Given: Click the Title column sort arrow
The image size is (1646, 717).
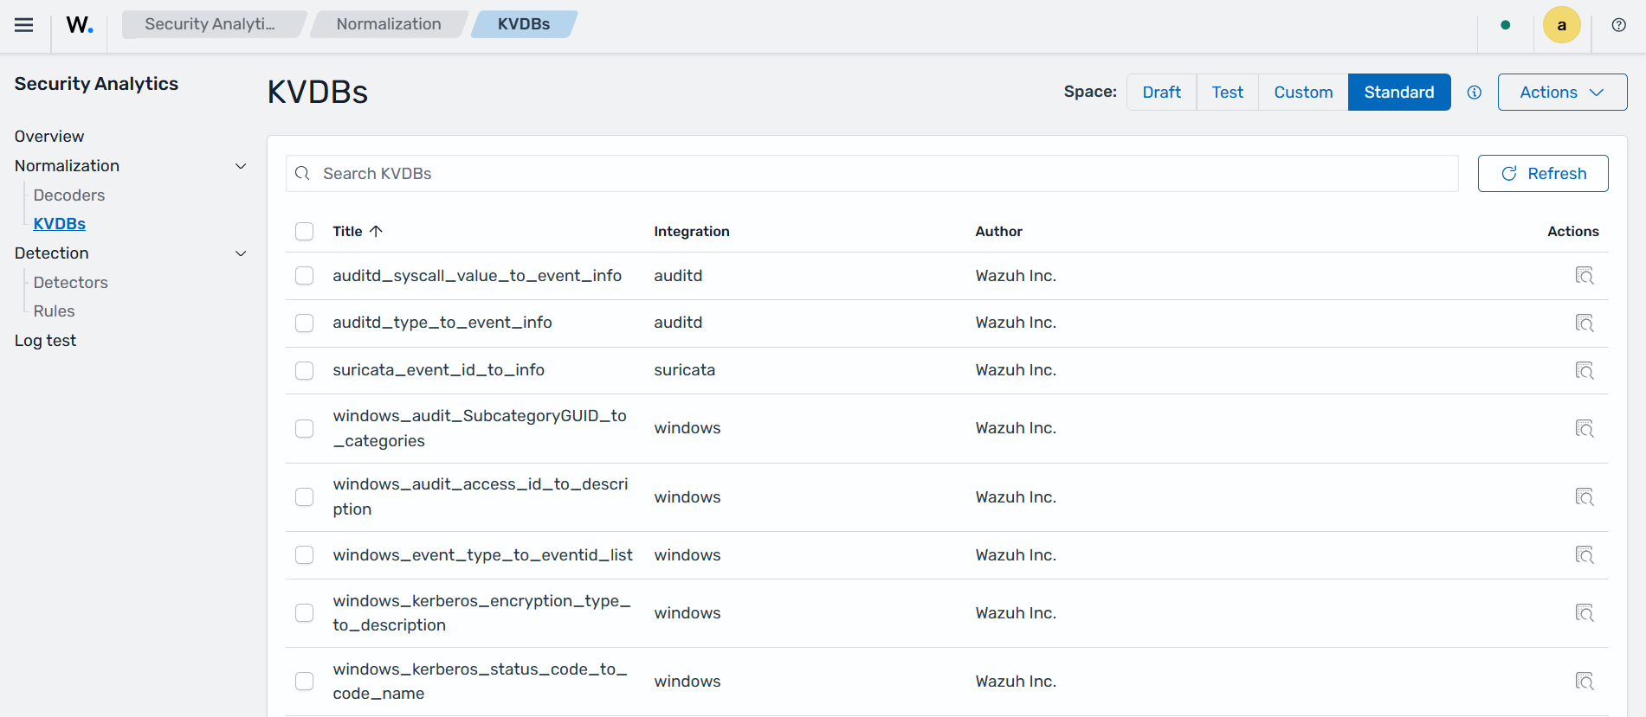Looking at the screenshot, I should 376,231.
